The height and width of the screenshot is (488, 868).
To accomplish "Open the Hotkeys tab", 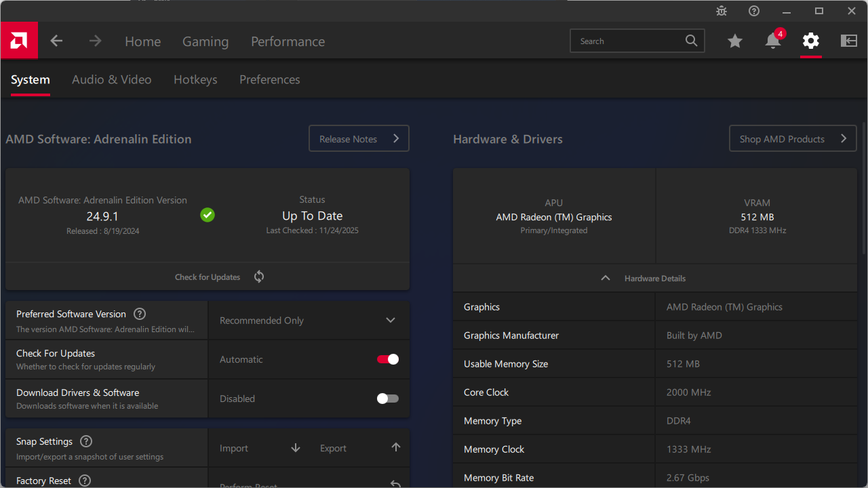I will pos(195,79).
